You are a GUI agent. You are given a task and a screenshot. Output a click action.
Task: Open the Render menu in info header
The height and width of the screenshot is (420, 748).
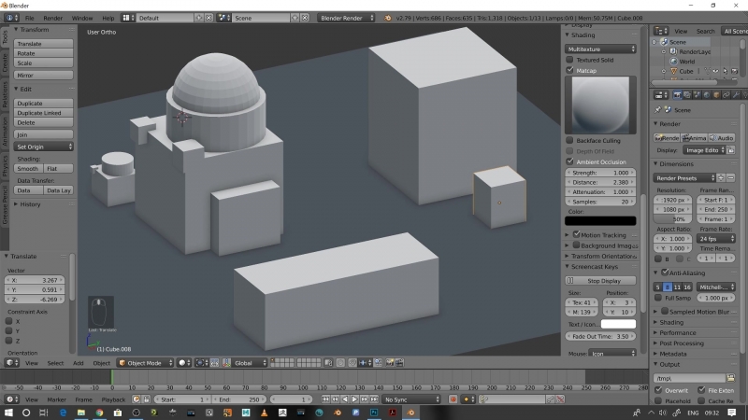53,18
